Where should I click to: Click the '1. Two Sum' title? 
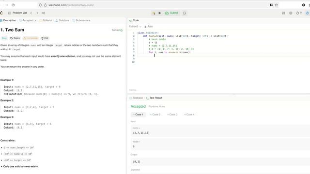[x=12, y=30]
